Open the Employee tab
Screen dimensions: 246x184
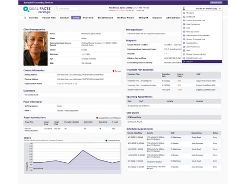pos(157,18)
